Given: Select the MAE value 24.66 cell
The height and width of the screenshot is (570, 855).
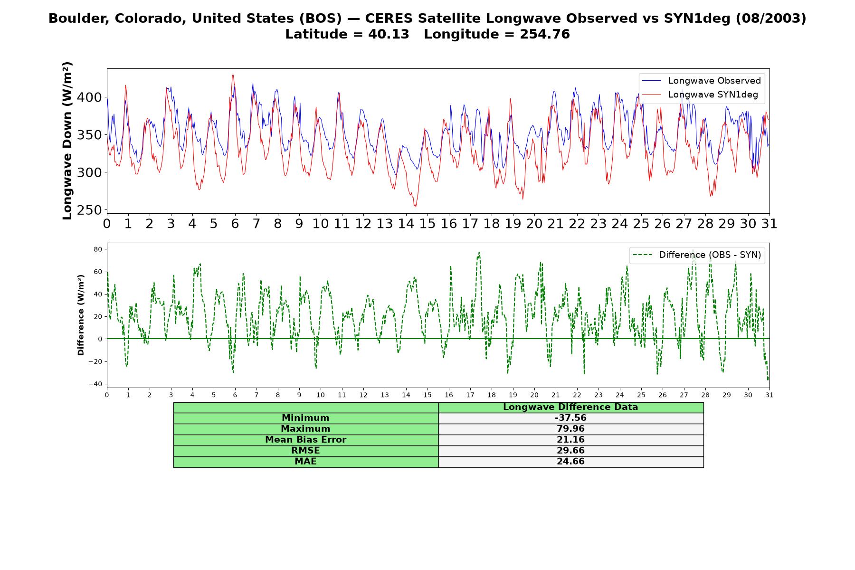Looking at the screenshot, I should [x=571, y=462].
